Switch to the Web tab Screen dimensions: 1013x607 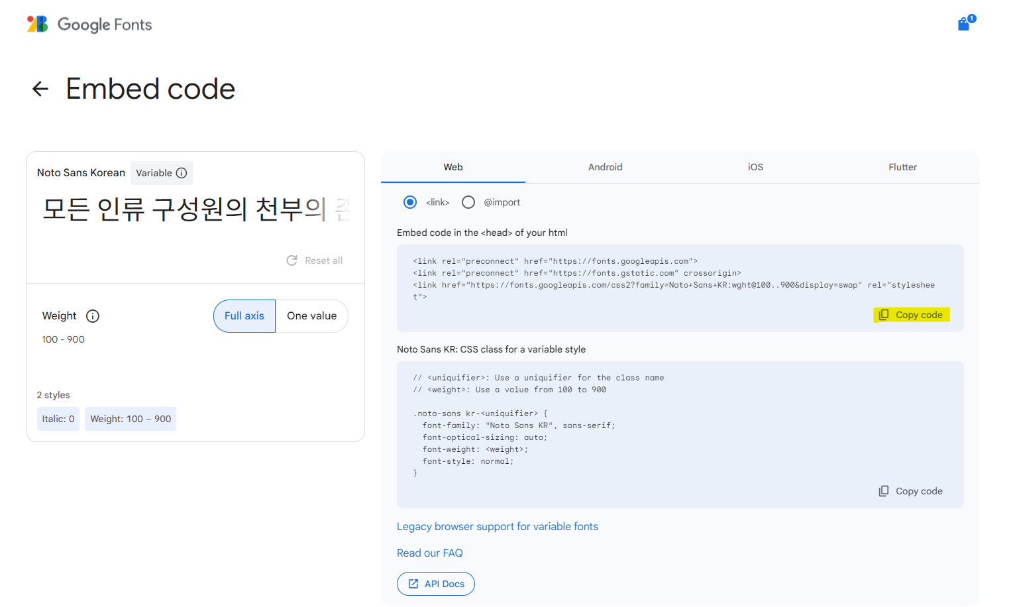(x=453, y=167)
